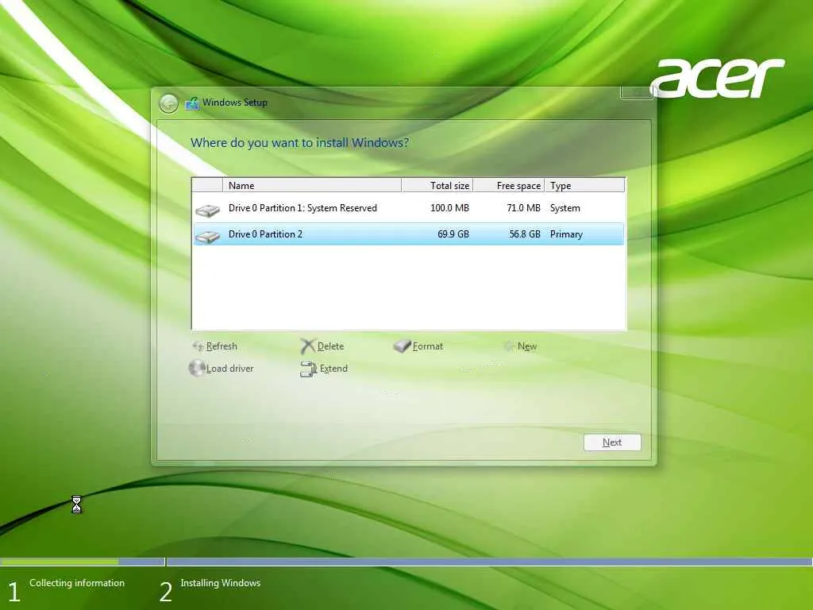Click the Collecting information progress bar

tap(82, 562)
